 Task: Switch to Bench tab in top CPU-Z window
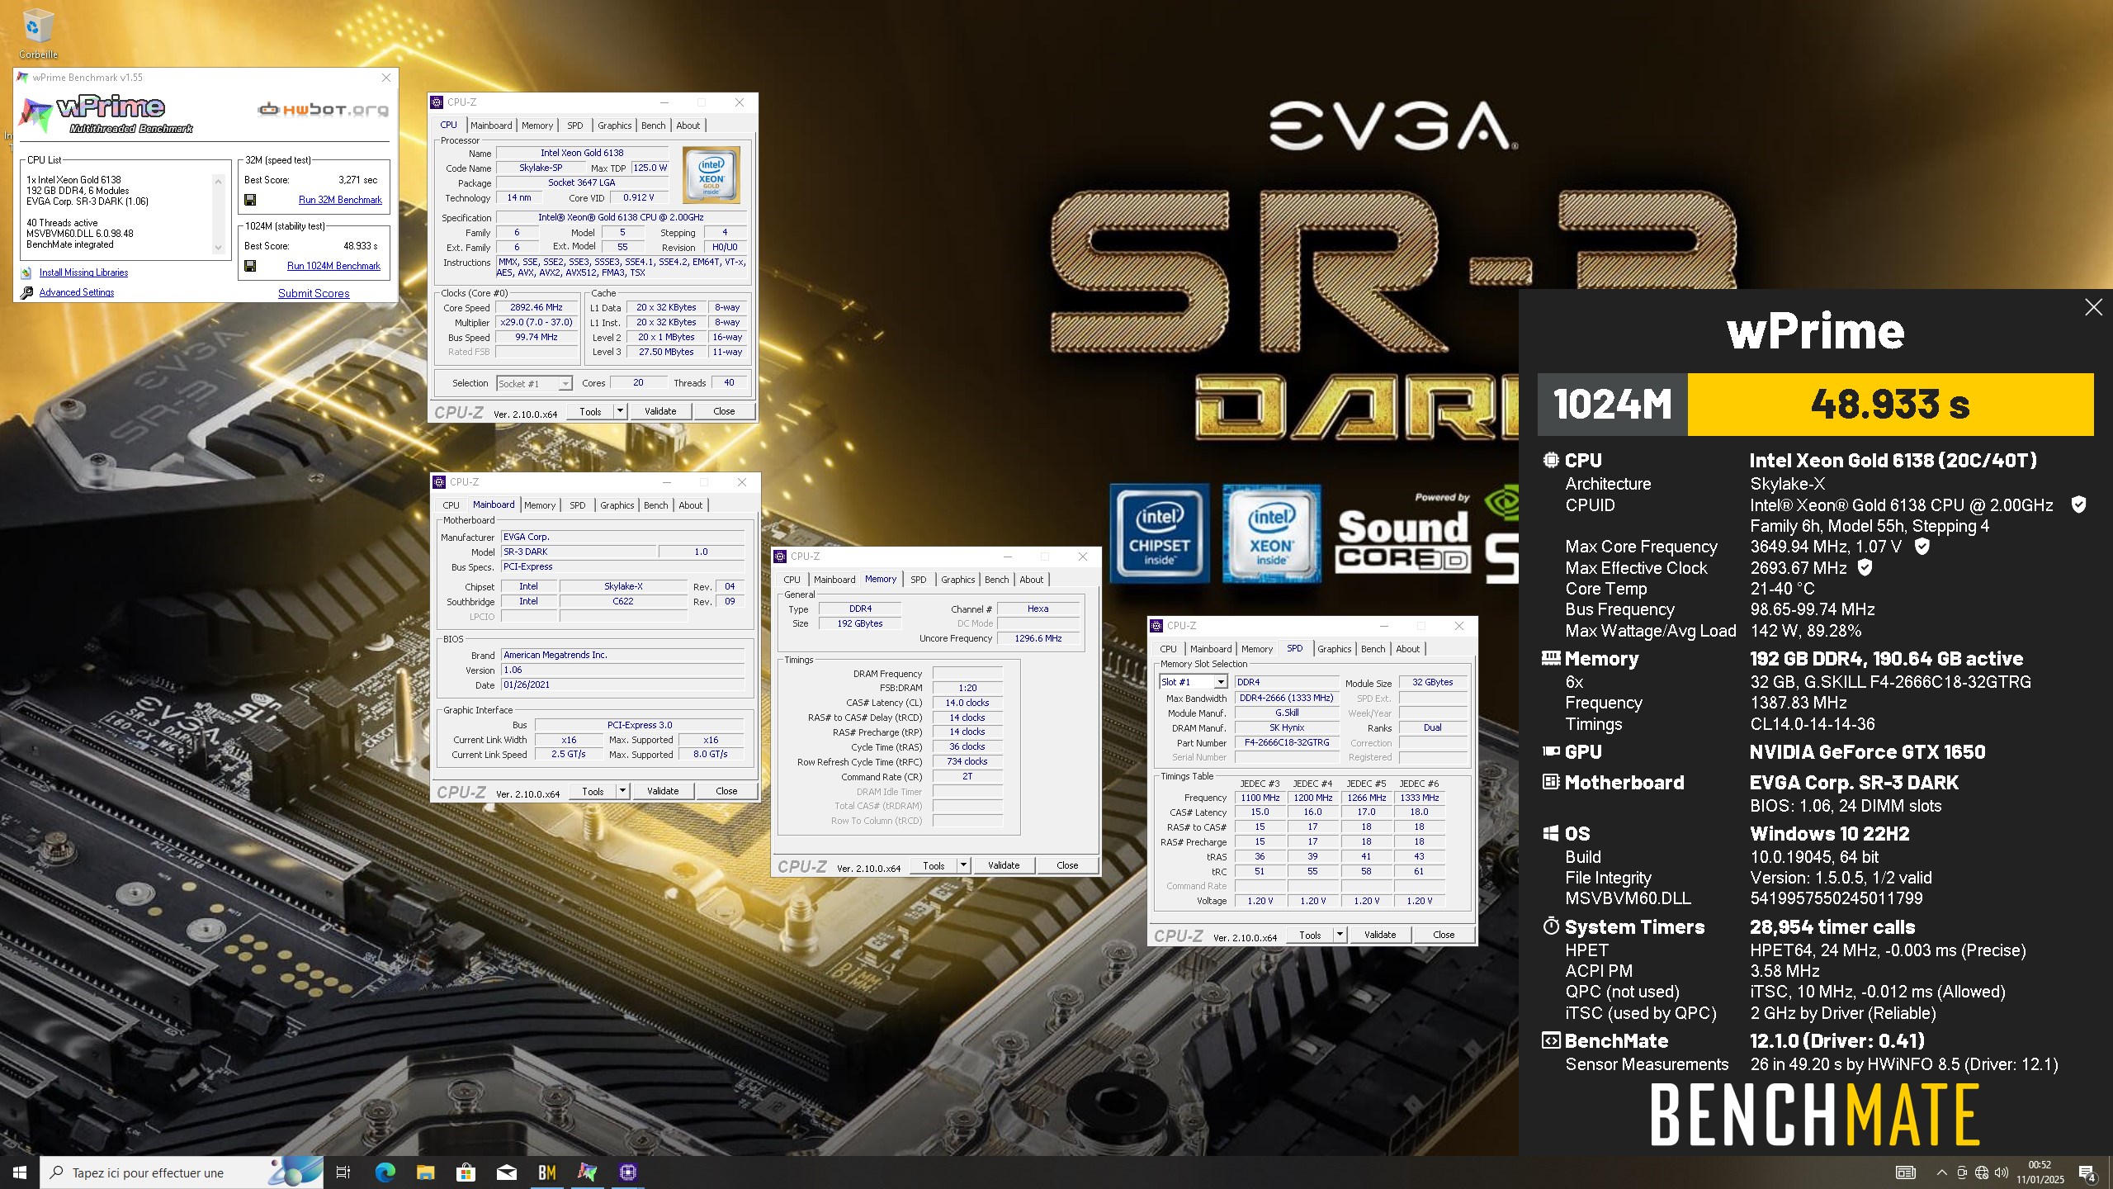(653, 126)
